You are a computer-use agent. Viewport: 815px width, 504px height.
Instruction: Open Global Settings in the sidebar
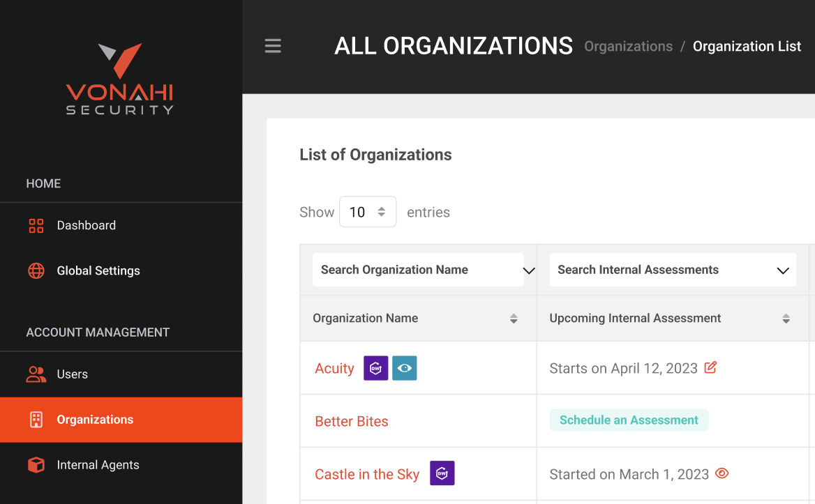click(98, 270)
